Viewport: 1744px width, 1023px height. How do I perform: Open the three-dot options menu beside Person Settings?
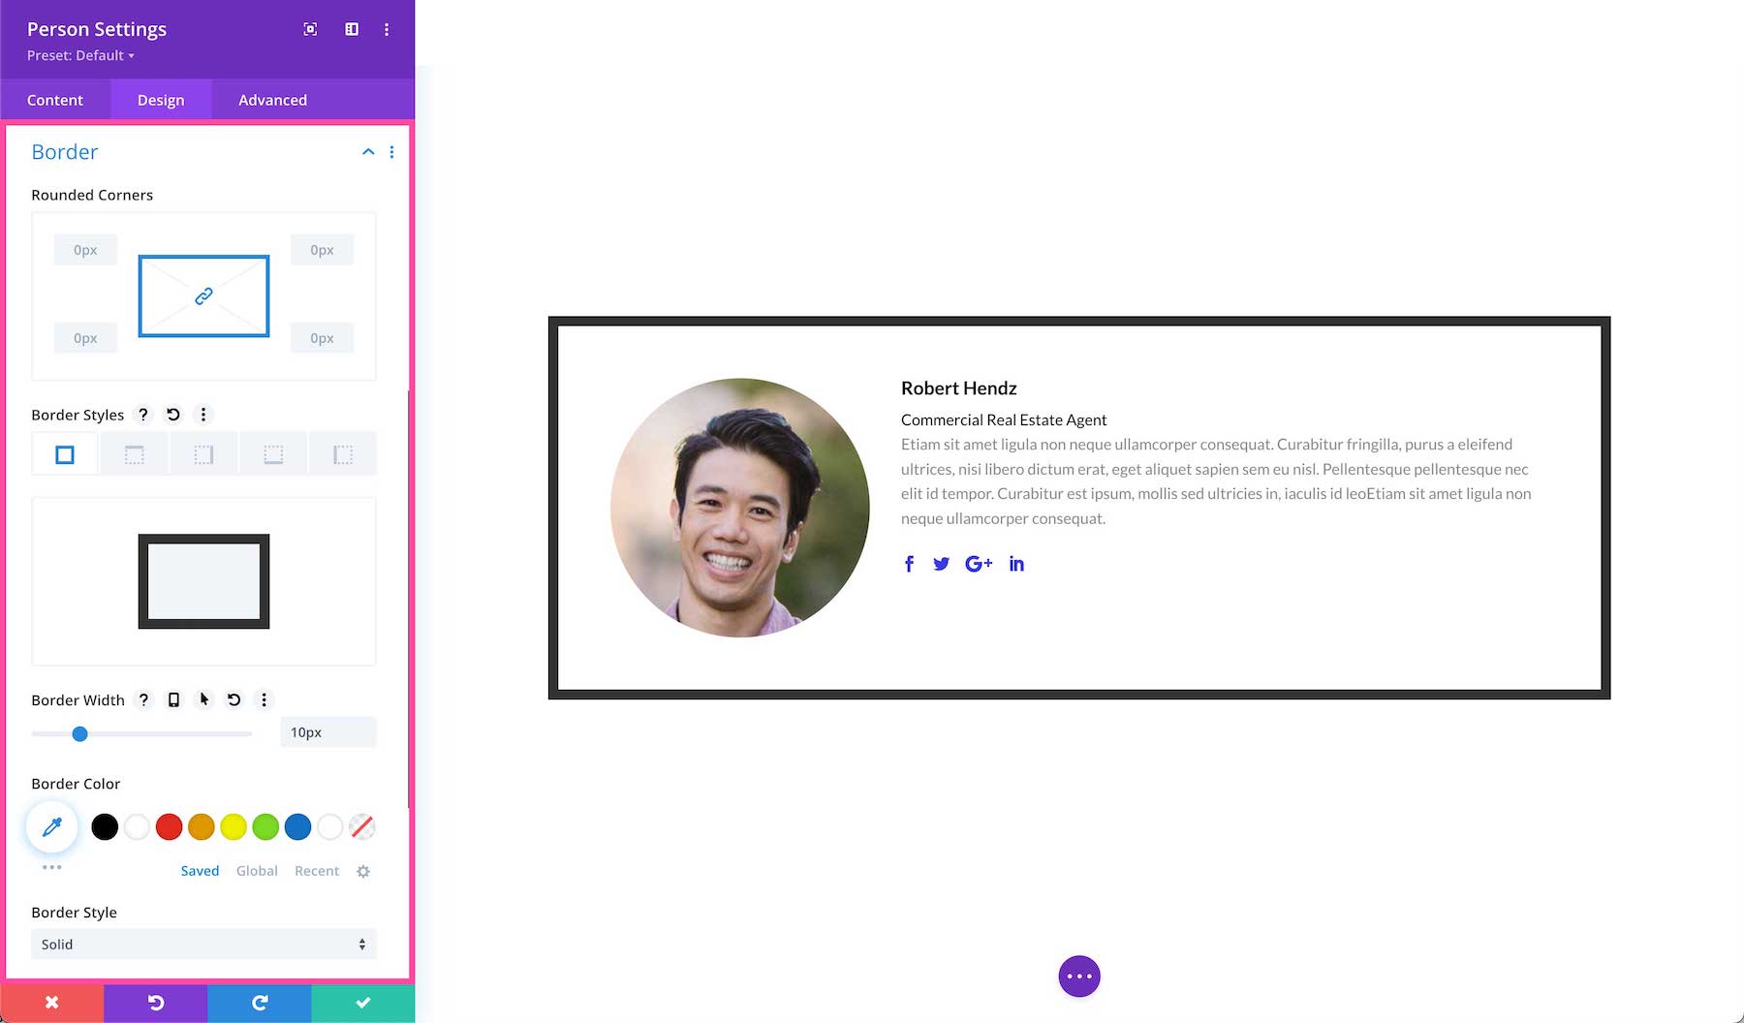point(387,29)
